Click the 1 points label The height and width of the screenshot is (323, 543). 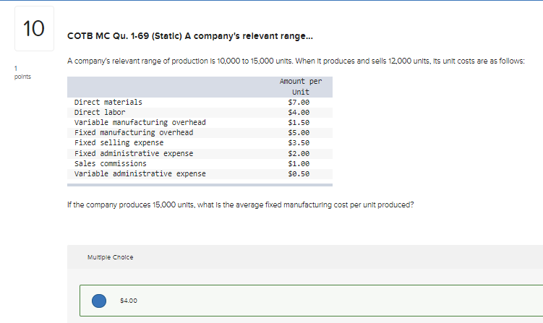pyautogui.click(x=22, y=72)
